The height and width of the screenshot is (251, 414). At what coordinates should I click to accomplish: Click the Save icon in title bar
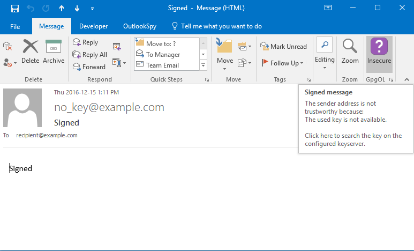click(x=15, y=8)
